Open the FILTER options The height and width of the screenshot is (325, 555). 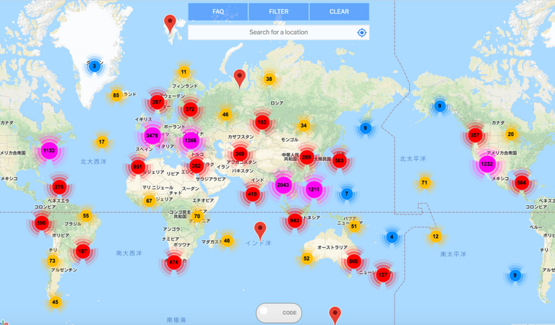click(278, 12)
